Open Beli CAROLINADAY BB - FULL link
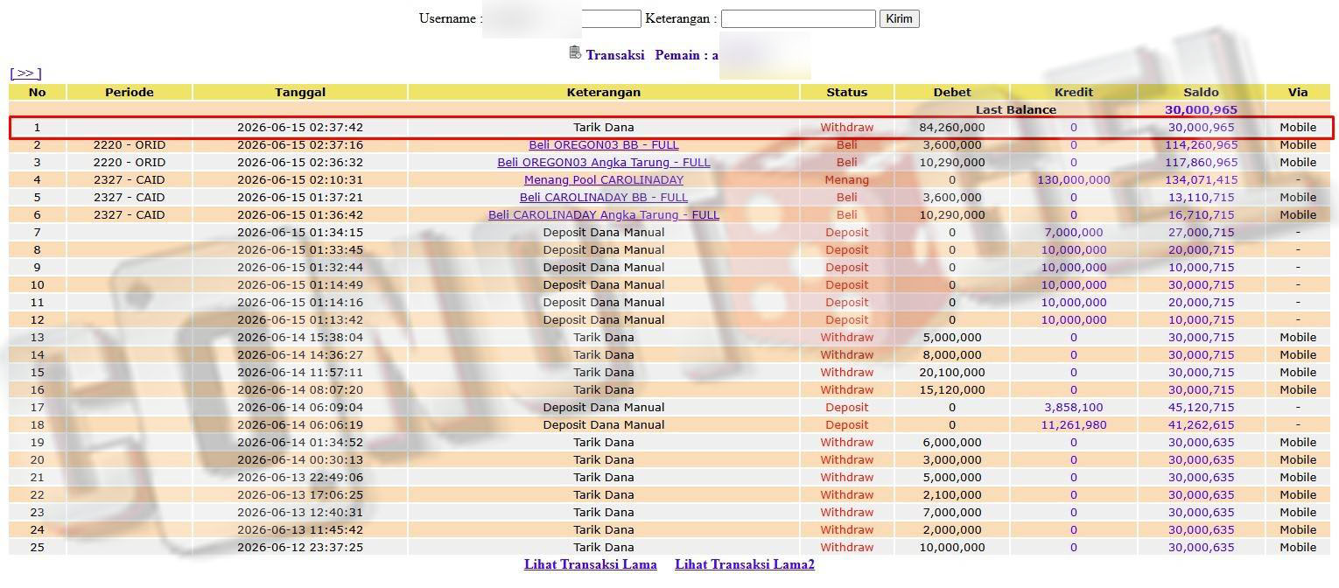1339x588 pixels. click(604, 197)
